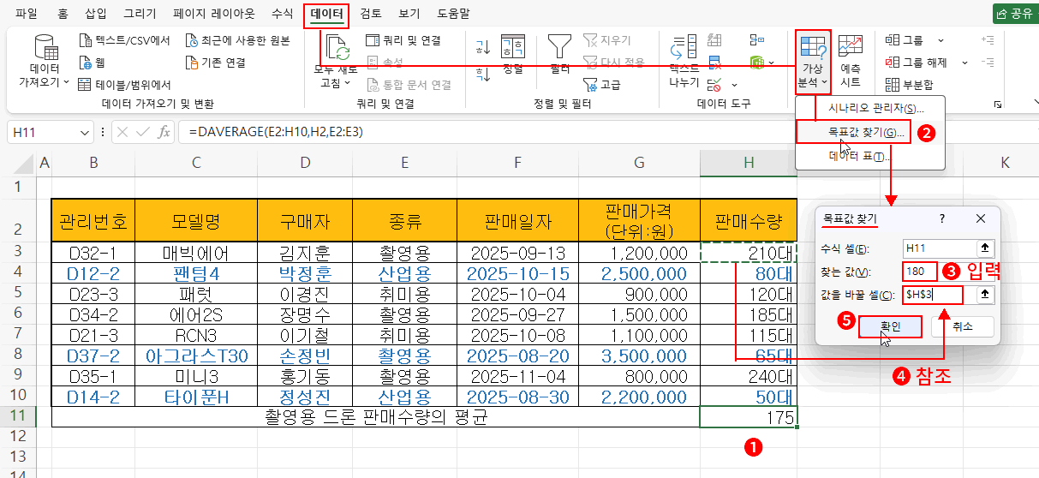Click 기존 연결 (Existing Connections)
1039x478 pixels.
(217, 63)
